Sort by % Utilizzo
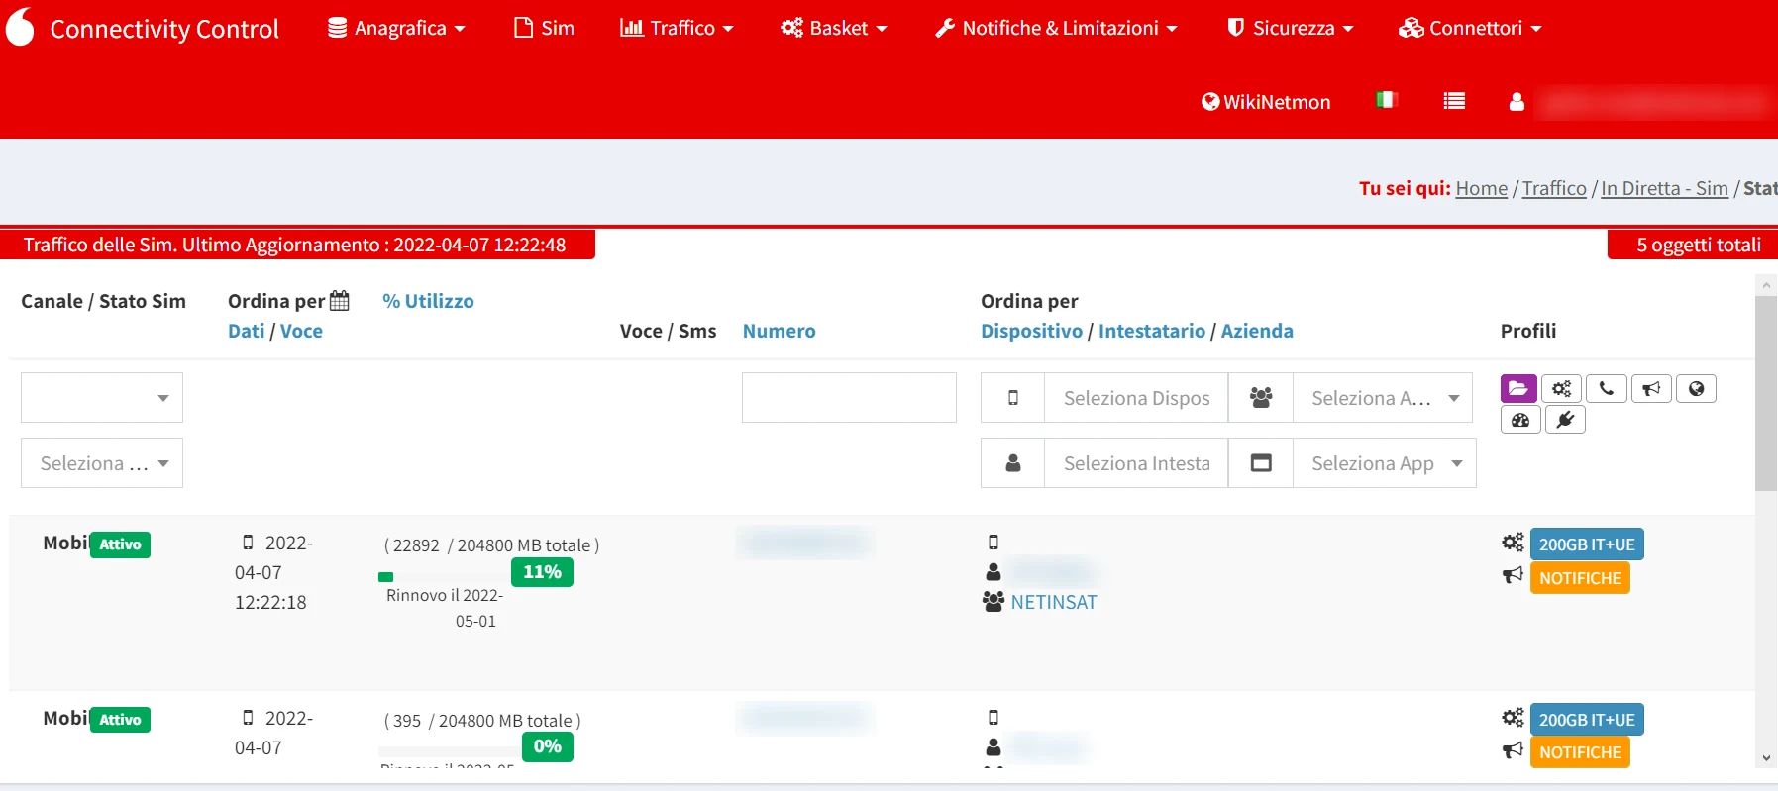Screen dimensions: 1778x791 [428, 301]
